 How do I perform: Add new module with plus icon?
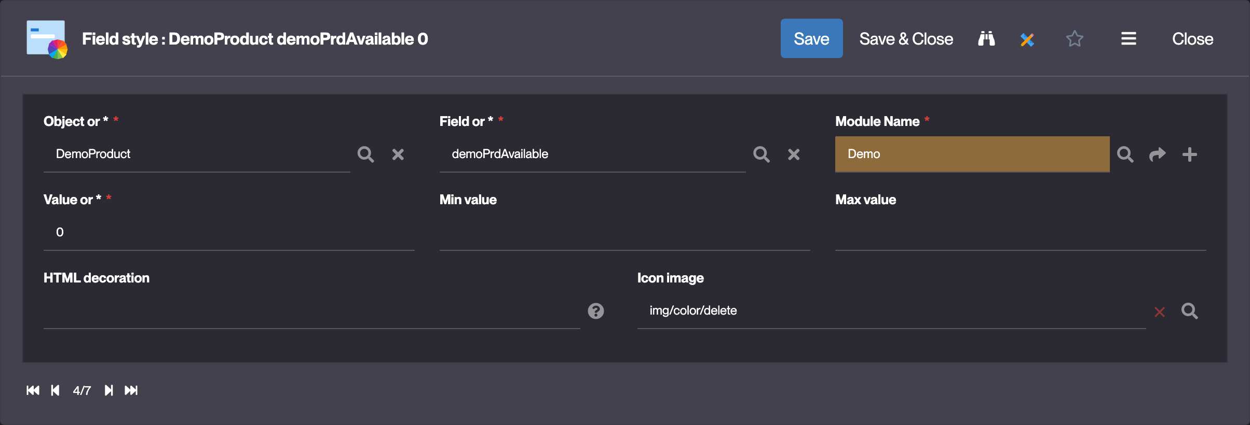(x=1189, y=154)
